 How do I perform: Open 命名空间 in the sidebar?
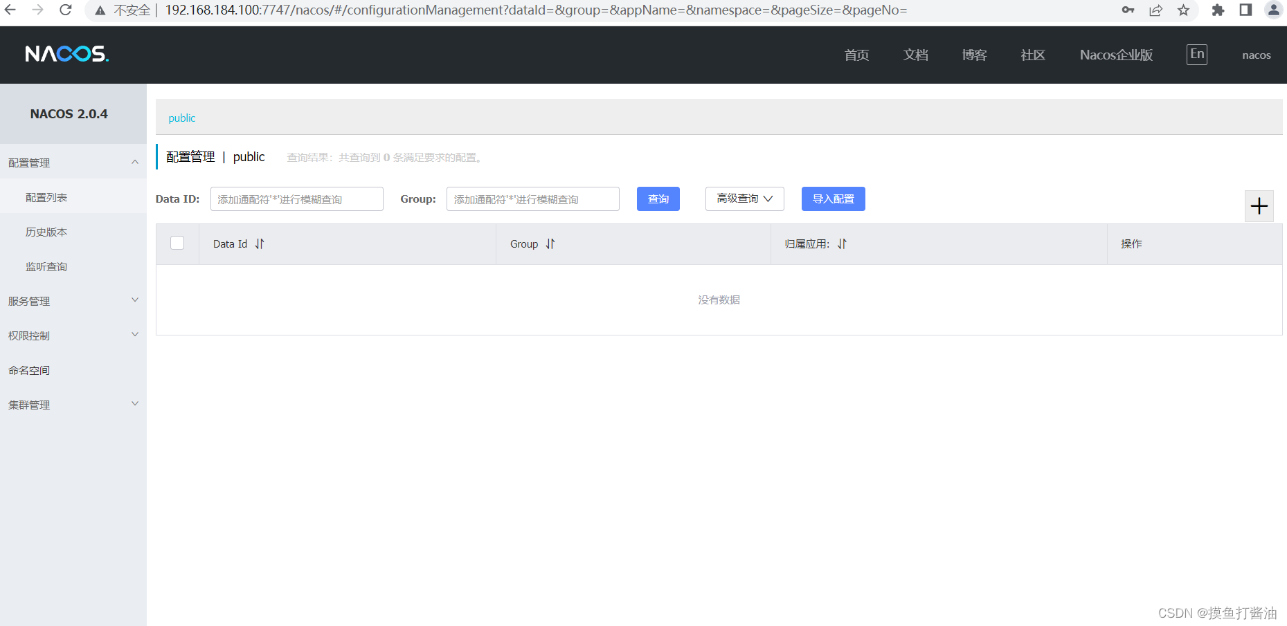[x=29, y=370]
